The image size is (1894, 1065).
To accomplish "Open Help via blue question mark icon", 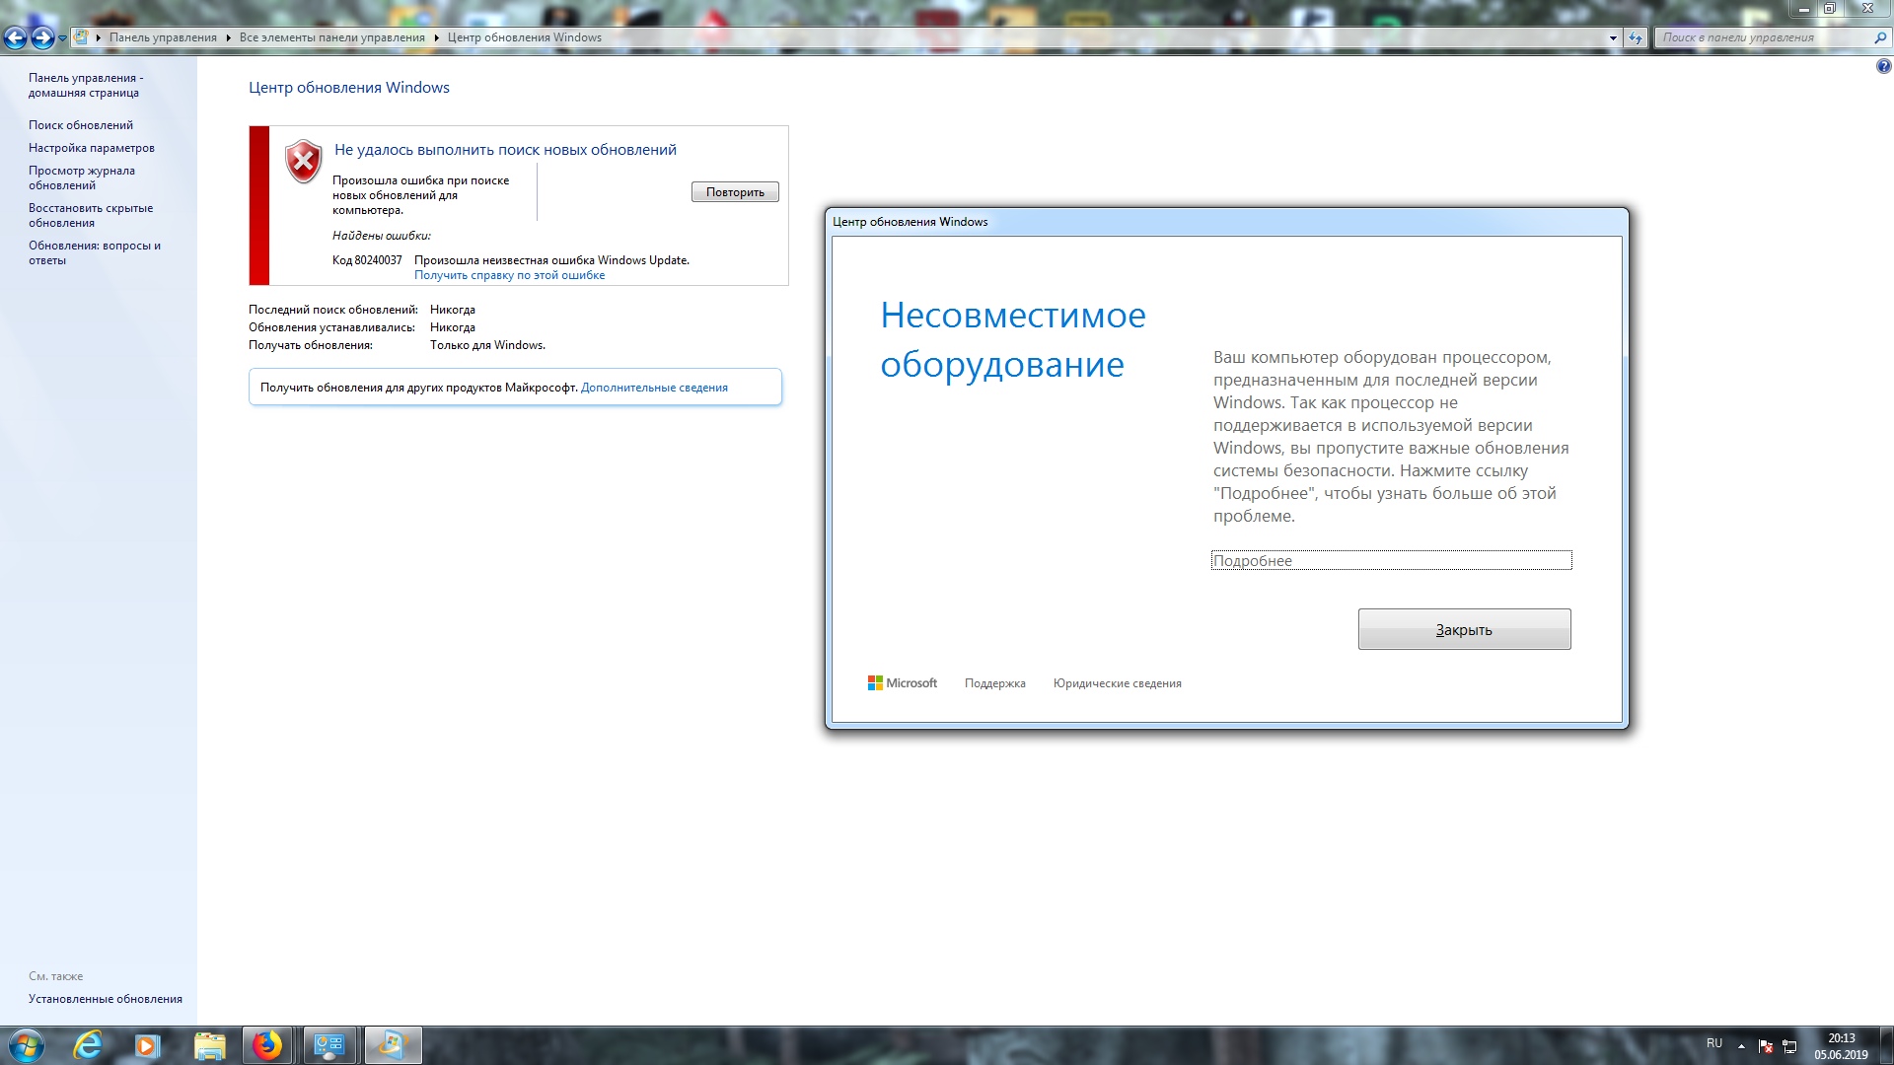I will click(1883, 66).
